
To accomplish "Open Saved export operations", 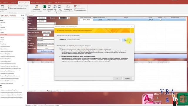I will 36,8.
